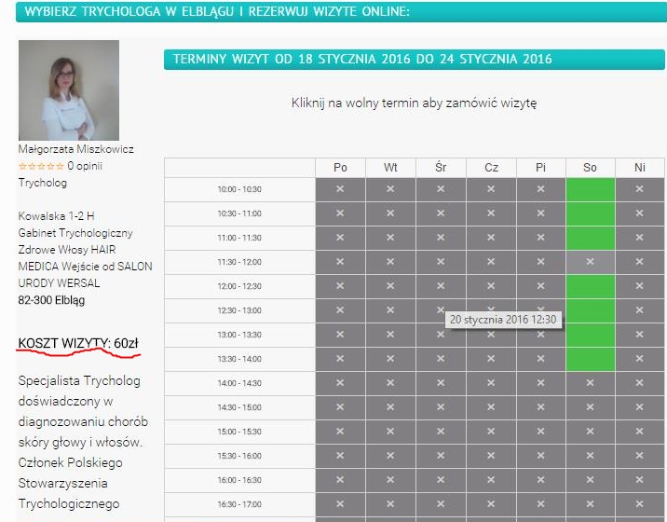This screenshot has height=522, width=667.
Task: Click the X for Monday 10:00 - 10:30
Action: click(x=340, y=189)
